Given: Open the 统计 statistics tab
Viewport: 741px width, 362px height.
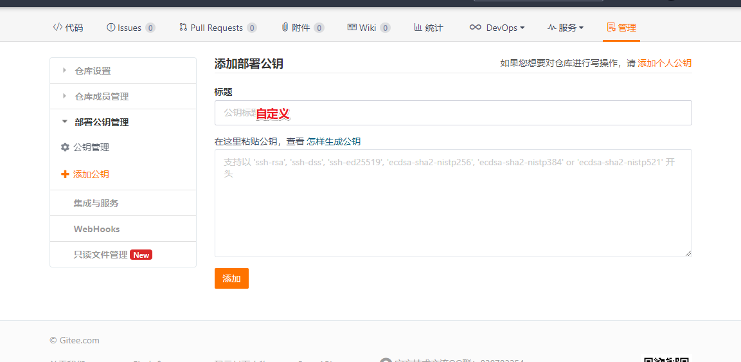Looking at the screenshot, I should tap(428, 28).
